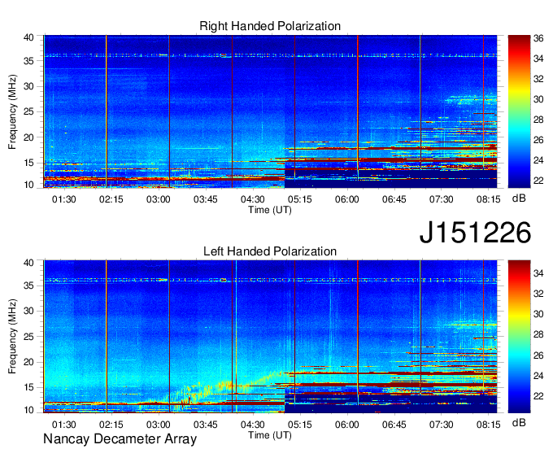553x449 pixels.
Task: Click the "28" value on Right Handed color bar
Action: pos(538,120)
